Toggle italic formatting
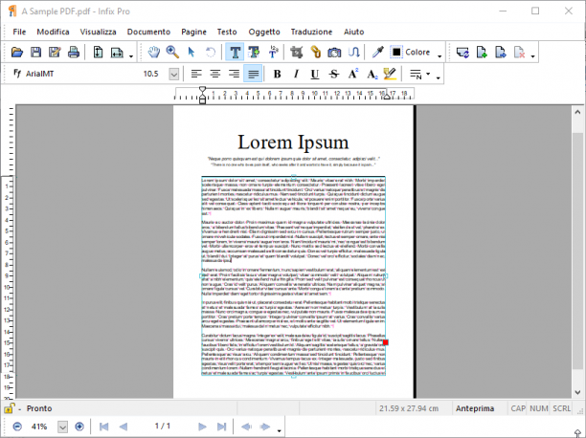This screenshot has width=586, height=438. 296,74
